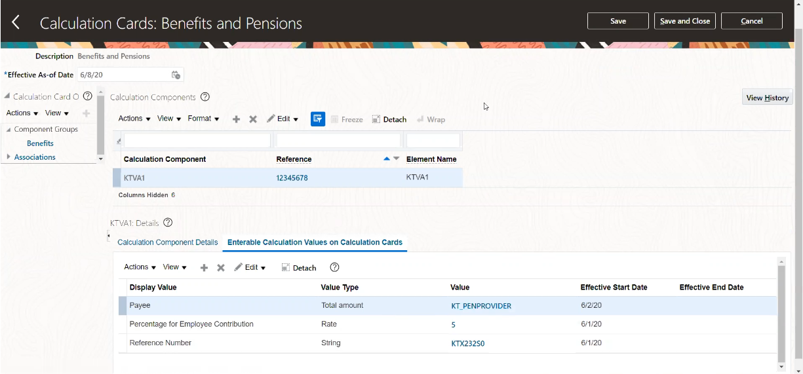803x374 pixels.
Task: Click the delete X icon in Calculation Components toolbar
Action: coord(253,119)
